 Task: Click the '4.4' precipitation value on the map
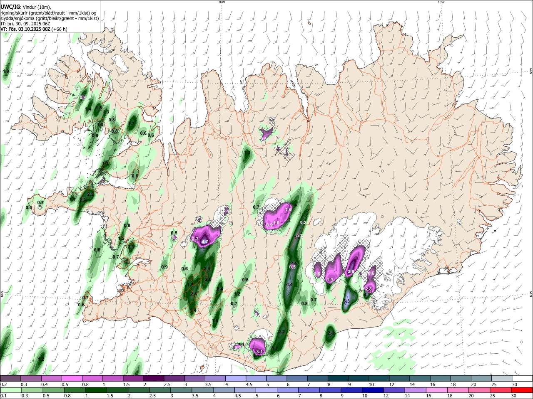point(290,285)
